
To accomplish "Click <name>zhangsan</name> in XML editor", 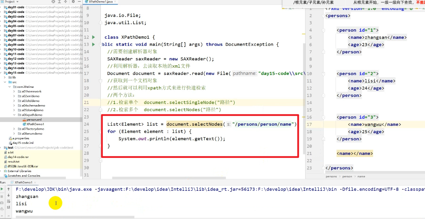I will (x=377, y=37).
